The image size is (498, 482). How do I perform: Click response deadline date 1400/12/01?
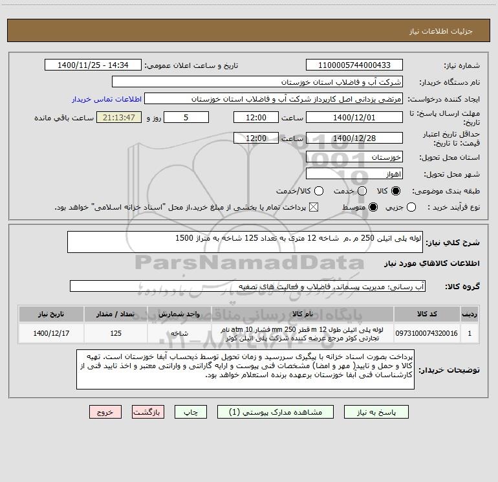tap(354, 117)
